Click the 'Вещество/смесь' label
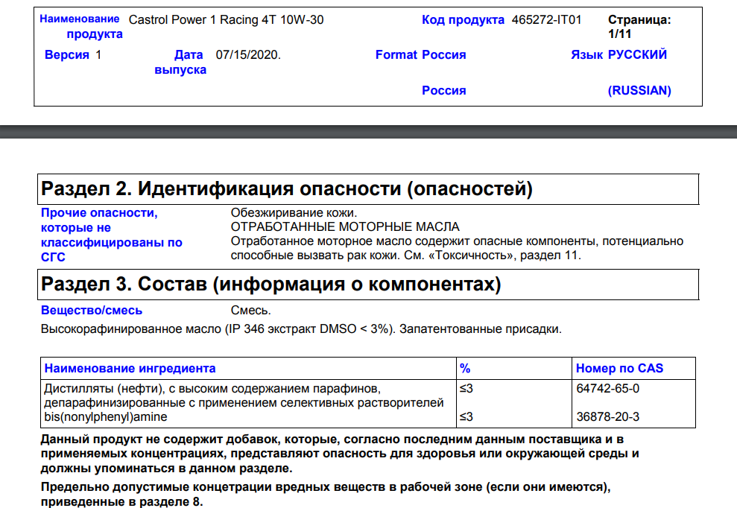The image size is (737, 508). tap(92, 310)
